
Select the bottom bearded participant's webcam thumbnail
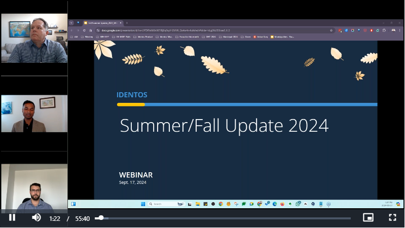click(x=34, y=188)
